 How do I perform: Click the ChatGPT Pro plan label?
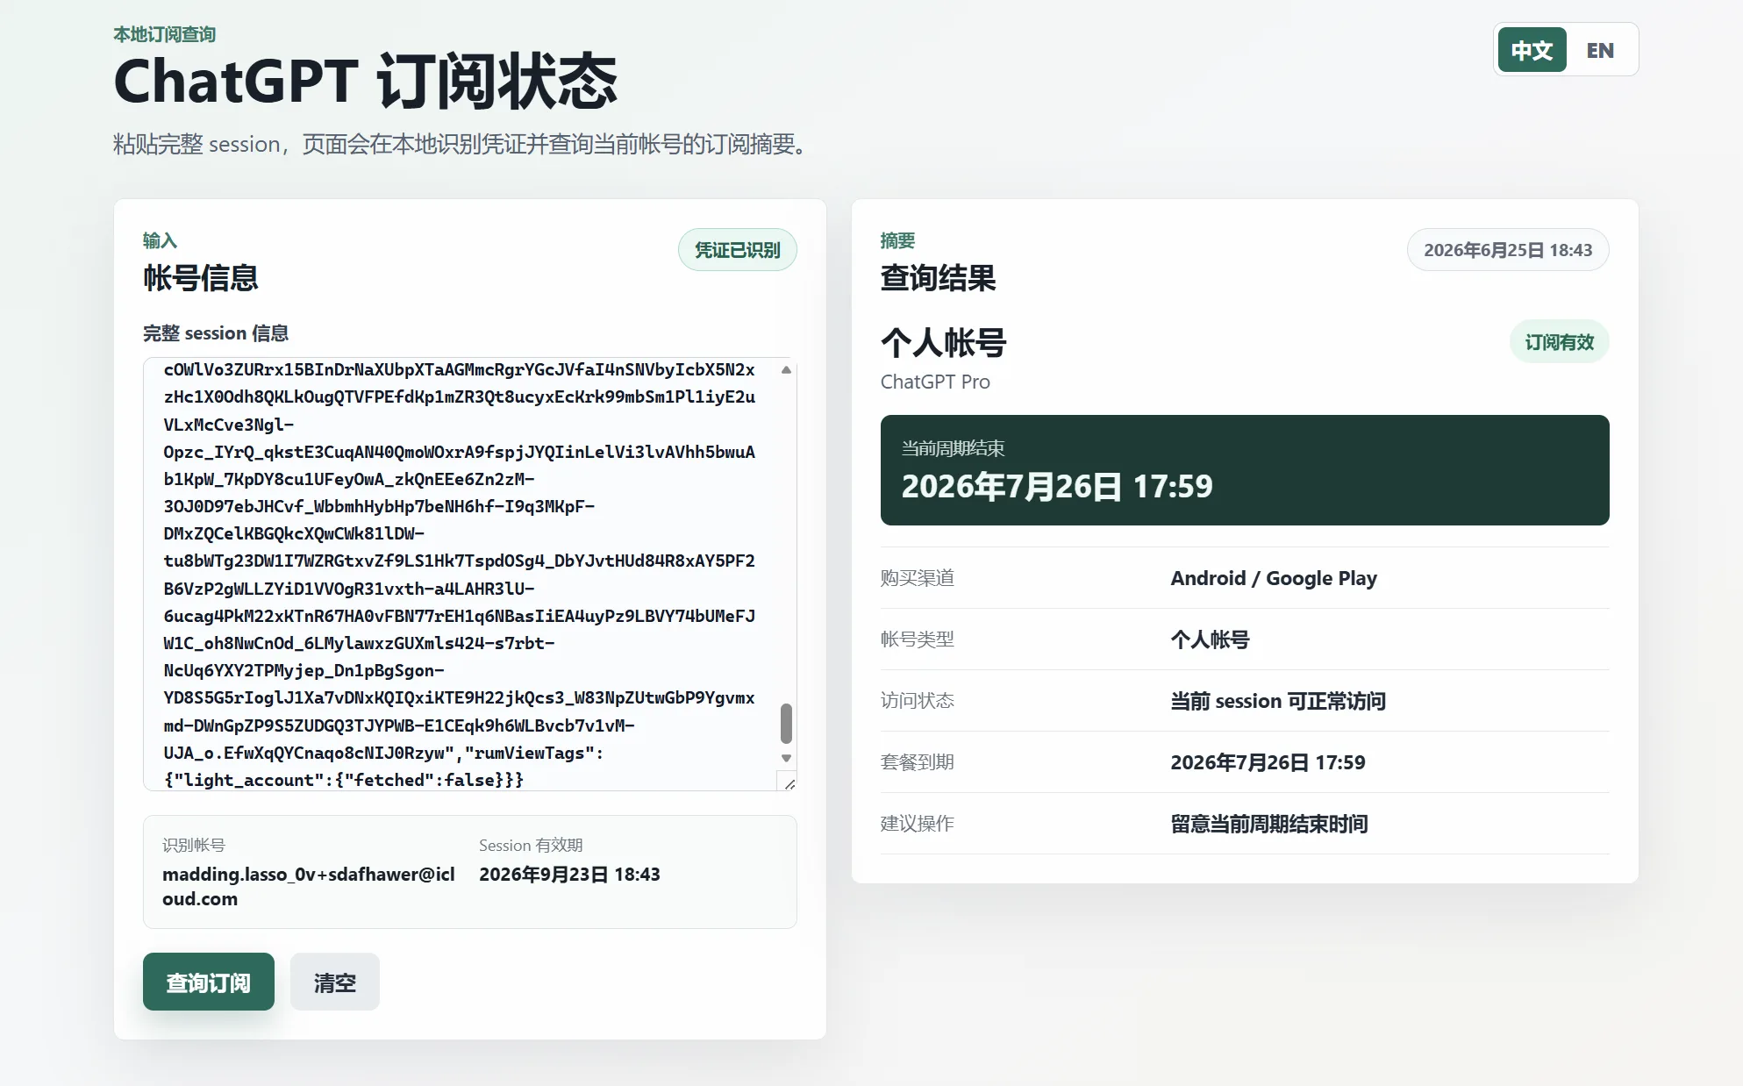tap(935, 382)
